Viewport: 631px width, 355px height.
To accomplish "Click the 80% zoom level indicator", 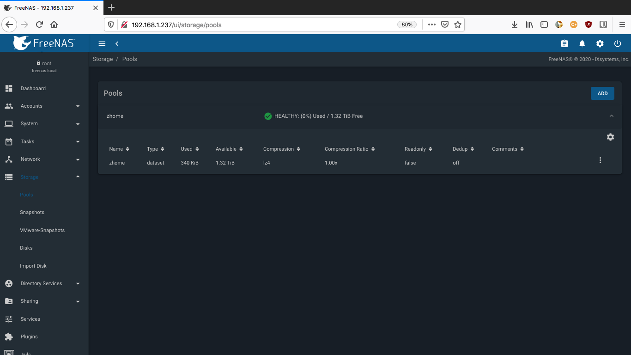I will click(407, 24).
